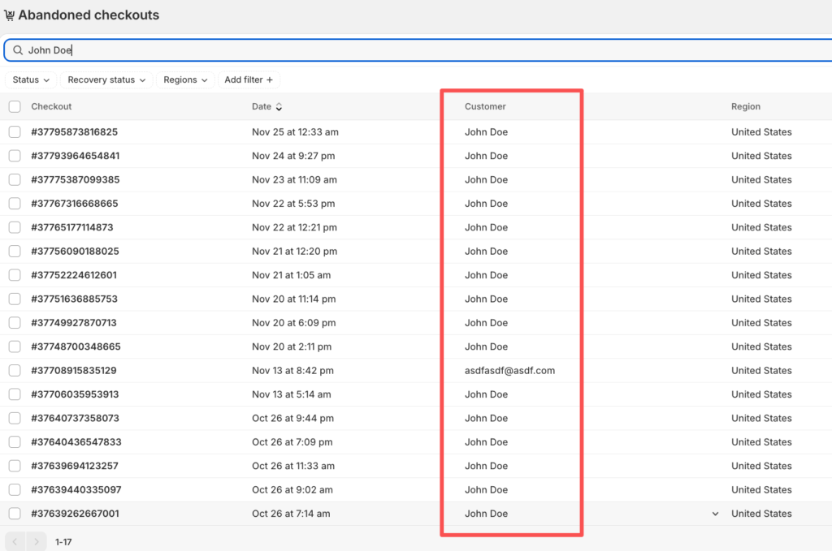
Task: Click the Abandoned checkouts page title
Action: (89, 15)
